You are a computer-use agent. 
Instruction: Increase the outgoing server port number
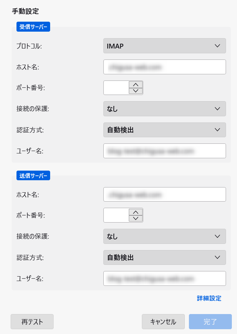(136, 212)
